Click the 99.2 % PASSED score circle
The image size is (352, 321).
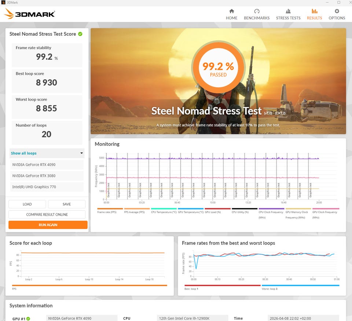coord(218,68)
